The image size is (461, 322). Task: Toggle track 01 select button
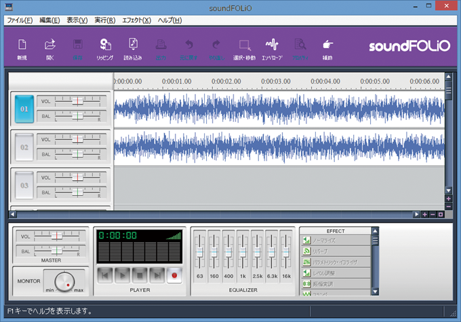point(24,109)
